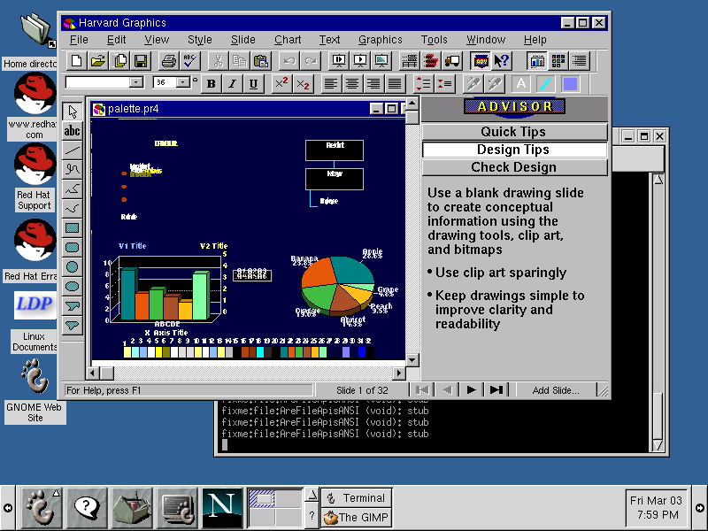Align text left
This screenshot has width=708, height=531.
[x=331, y=84]
